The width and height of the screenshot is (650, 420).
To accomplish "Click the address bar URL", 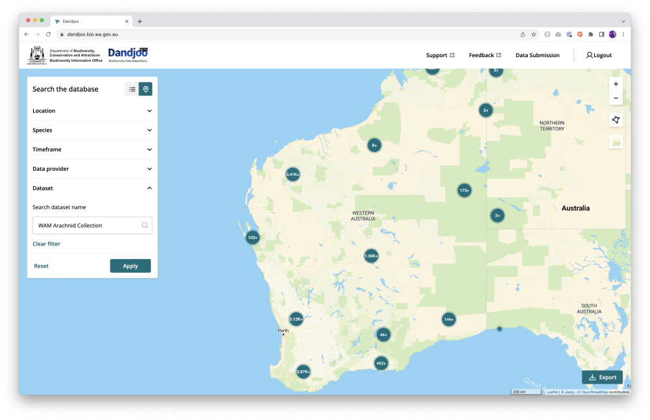I will pyautogui.click(x=92, y=34).
